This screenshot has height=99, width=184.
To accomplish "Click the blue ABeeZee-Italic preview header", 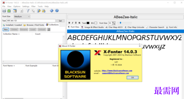I will [x=125, y=31].
